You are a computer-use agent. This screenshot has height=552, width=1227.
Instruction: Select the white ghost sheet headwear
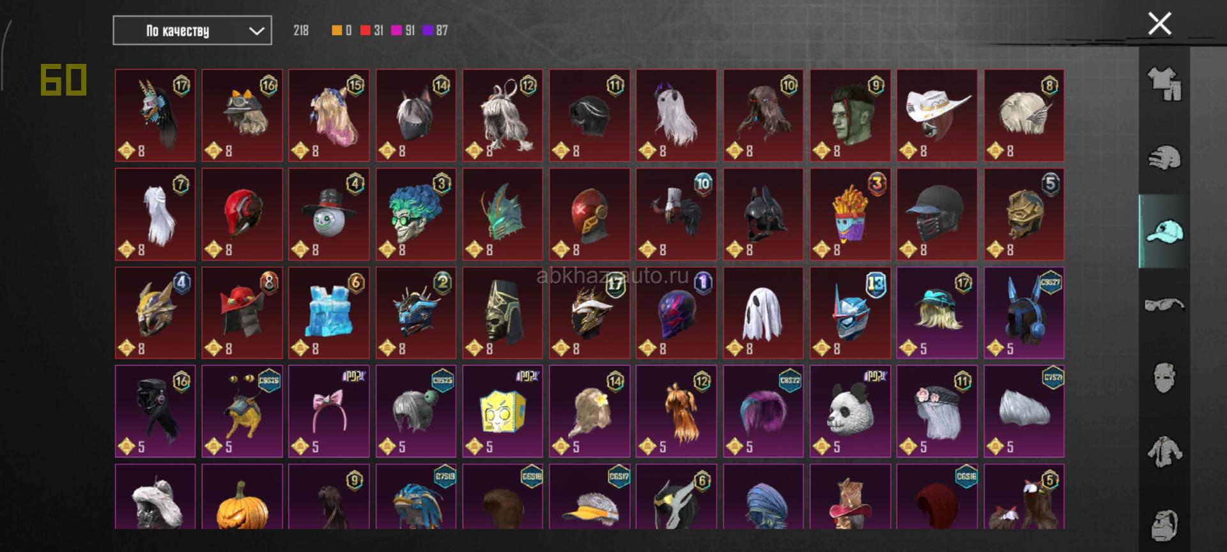[x=763, y=313]
